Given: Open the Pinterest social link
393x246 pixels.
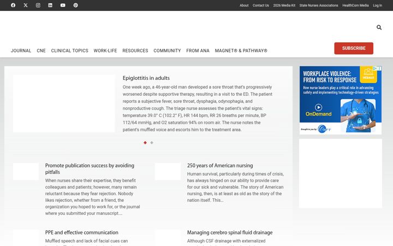Looking at the screenshot, I should 75,5.
